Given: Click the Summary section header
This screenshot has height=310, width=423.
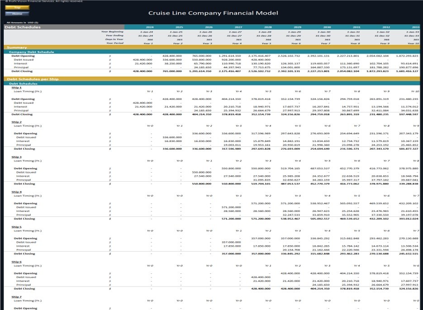Looking at the screenshot, I should pyautogui.click(x=17, y=47).
